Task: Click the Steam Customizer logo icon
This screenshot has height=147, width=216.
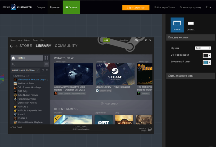Action: coord(14,7)
